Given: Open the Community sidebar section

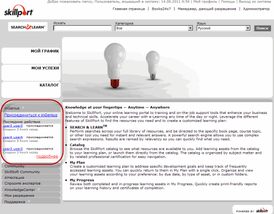Looking at the screenshot, I should [x=31, y=166].
